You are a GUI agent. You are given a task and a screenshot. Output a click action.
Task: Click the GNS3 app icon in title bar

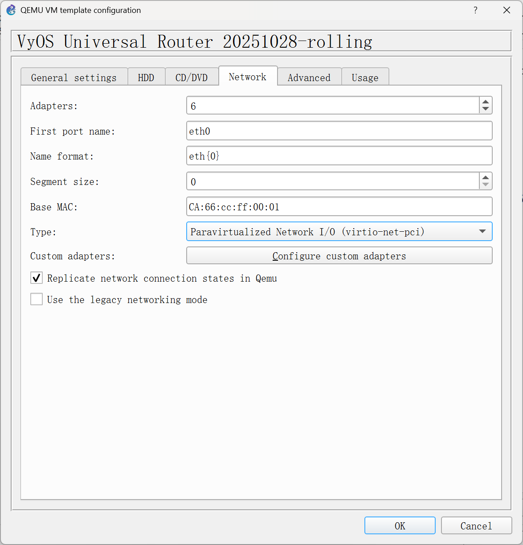11,10
